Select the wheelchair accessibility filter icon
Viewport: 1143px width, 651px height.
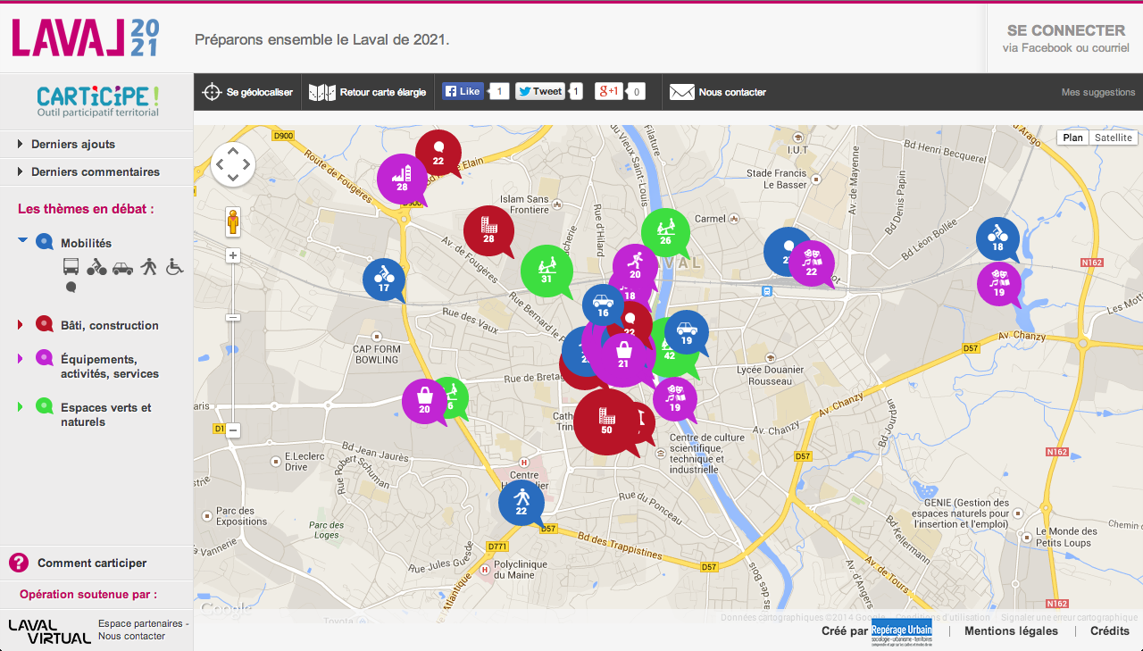[174, 266]
